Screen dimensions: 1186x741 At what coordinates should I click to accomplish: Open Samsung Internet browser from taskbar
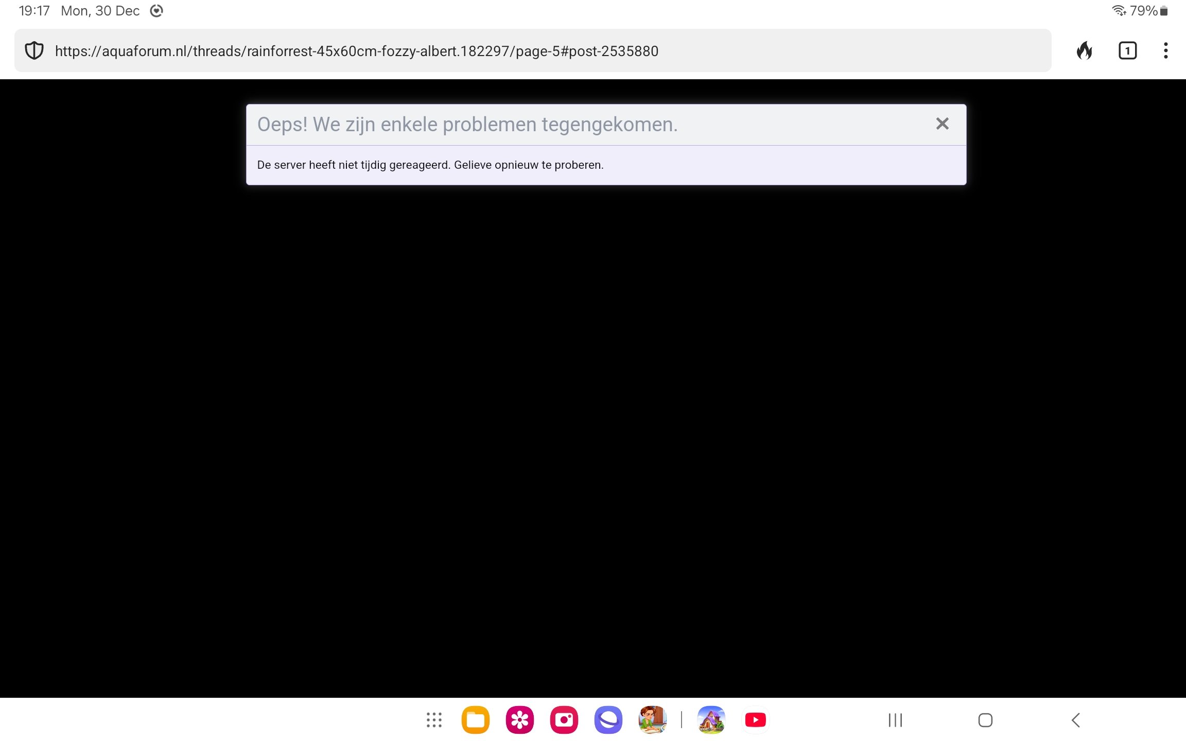click(608, 720)
